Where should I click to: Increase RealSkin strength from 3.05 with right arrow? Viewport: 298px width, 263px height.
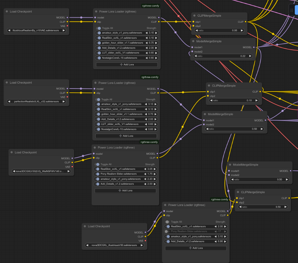click(x=155, y=169)
